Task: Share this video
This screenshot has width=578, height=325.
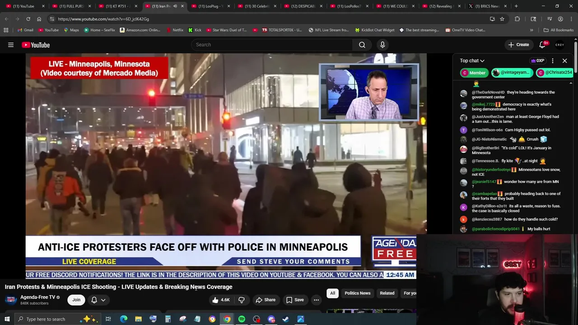Action: 265,300
